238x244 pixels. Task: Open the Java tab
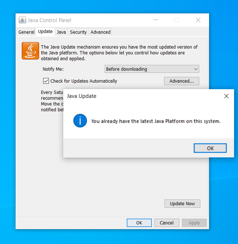(61, 32)
